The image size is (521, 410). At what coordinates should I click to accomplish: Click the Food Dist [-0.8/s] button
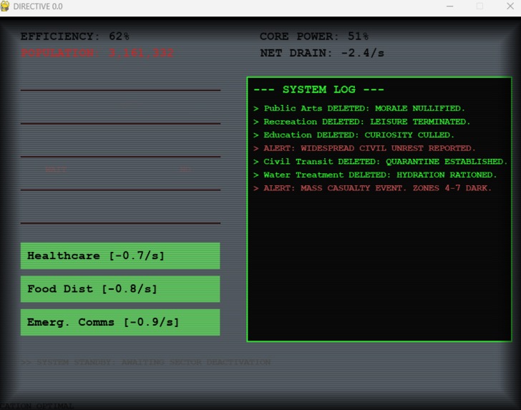[x=120, y=289]
